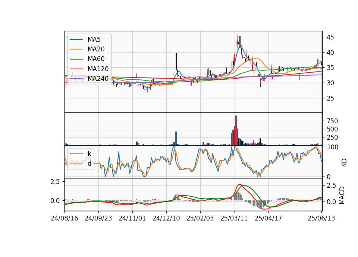Click the 25/06/13 date tick label
Viewport: 358px width, 257px height.
click(x=321, y=218)
